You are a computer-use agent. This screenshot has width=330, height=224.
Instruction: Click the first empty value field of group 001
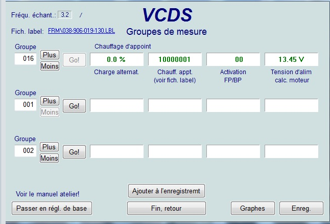click(x=116, y=105)
